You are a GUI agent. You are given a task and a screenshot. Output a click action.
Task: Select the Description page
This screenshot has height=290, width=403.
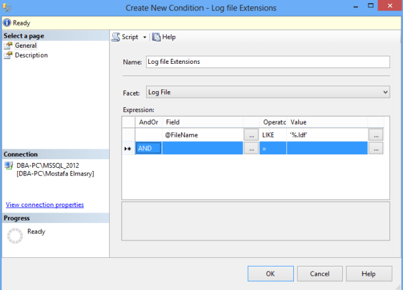coord(31,55)
